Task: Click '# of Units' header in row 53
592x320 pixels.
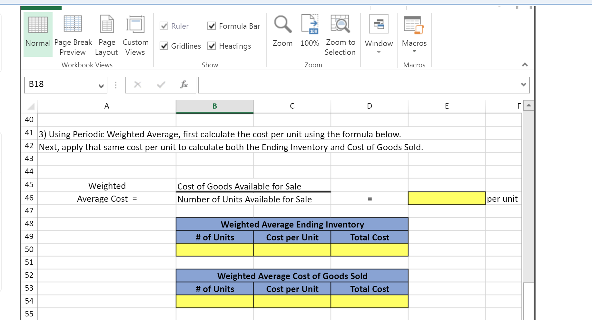Action: point(215,289)
